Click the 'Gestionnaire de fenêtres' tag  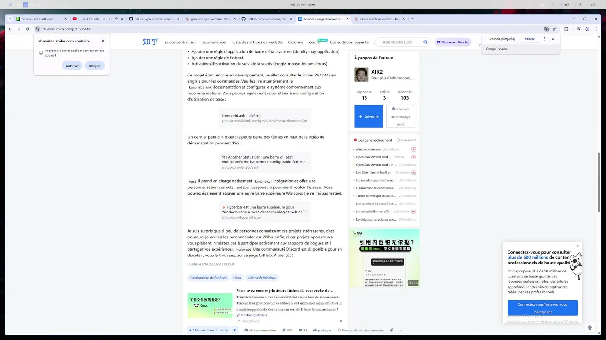click(x=208, y=278)
